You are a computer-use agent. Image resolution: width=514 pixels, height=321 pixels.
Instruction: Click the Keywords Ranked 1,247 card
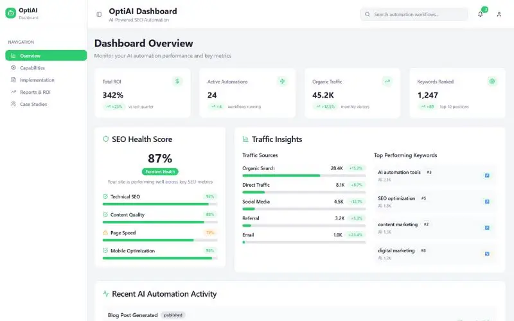(x=457, y=93)
